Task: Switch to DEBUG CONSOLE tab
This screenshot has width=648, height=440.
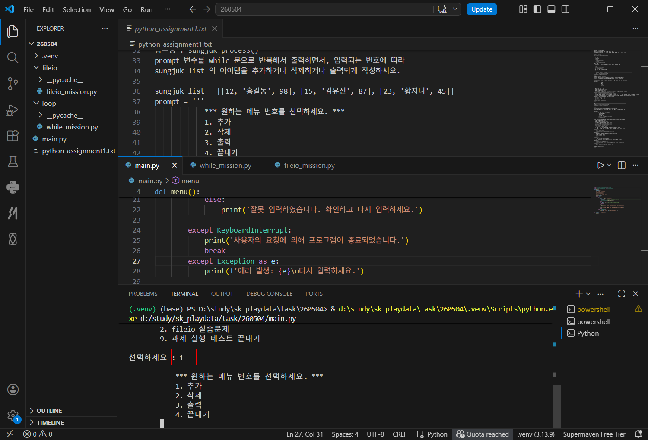Action: tap(269, 294)
